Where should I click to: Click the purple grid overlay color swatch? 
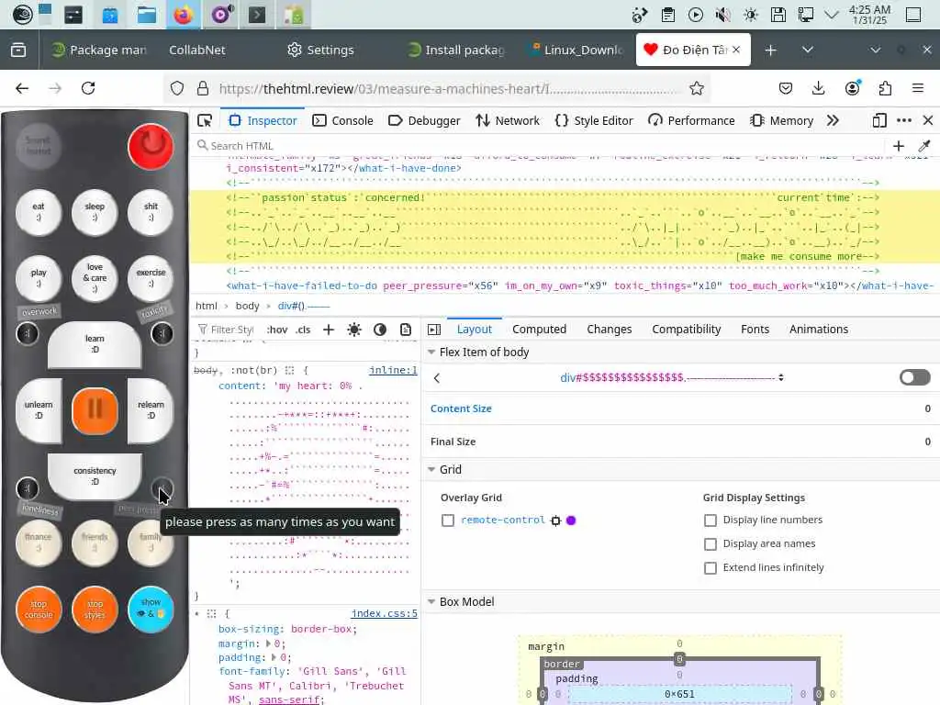571,520
